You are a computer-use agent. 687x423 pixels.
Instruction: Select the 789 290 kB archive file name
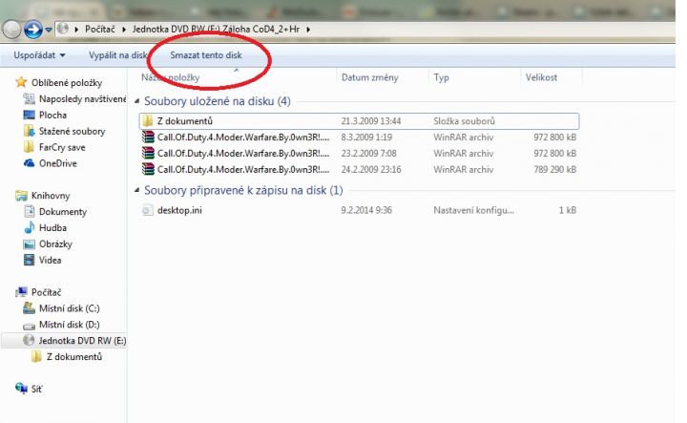(x=243, y=170)
